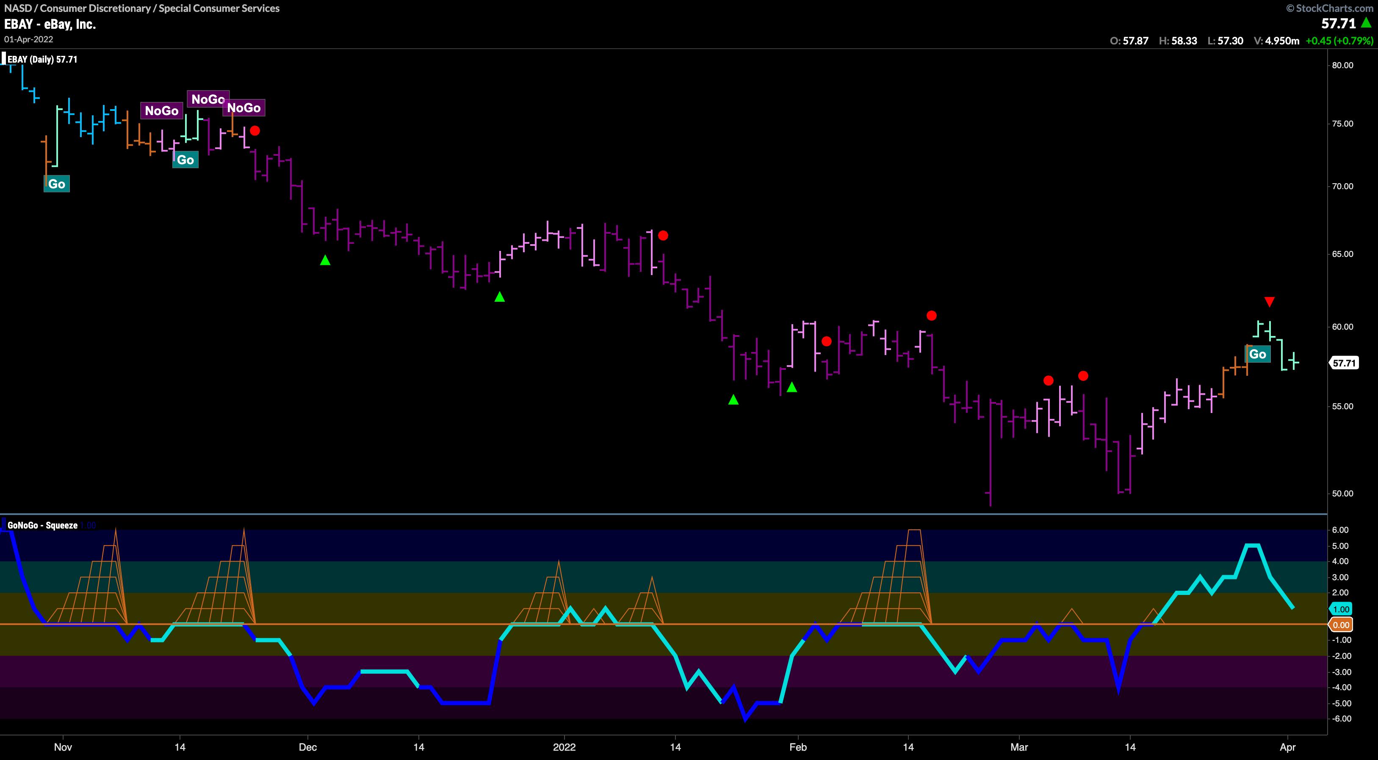Click the leftmost NoGo label in November

(x=161, y=110)
